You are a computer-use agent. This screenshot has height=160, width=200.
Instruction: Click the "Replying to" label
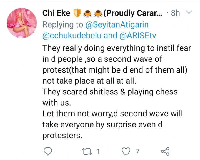[x=63, y=24]
